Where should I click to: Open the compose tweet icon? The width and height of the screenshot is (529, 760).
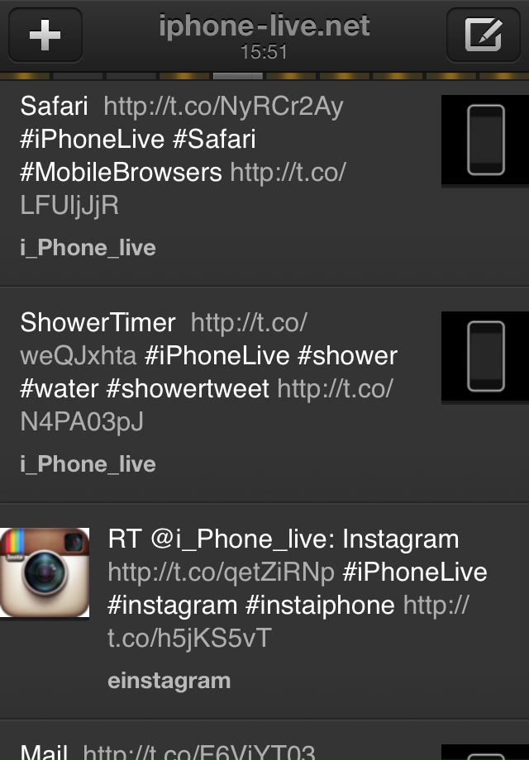click(x=483, y=35)
